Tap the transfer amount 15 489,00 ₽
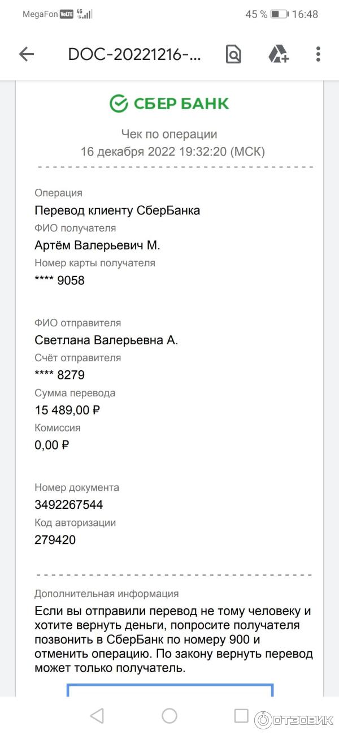The height and width of the screenshot is (735, 339). 68,410
